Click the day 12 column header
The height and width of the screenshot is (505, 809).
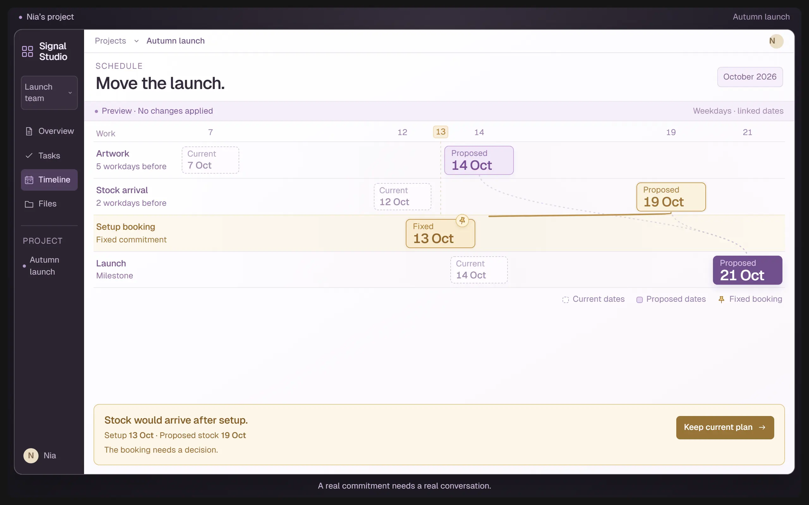[402, 132]
